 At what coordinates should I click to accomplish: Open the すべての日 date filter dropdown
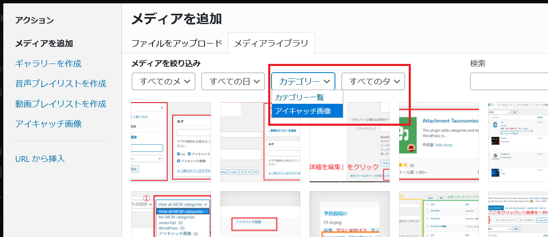[233, 81]
